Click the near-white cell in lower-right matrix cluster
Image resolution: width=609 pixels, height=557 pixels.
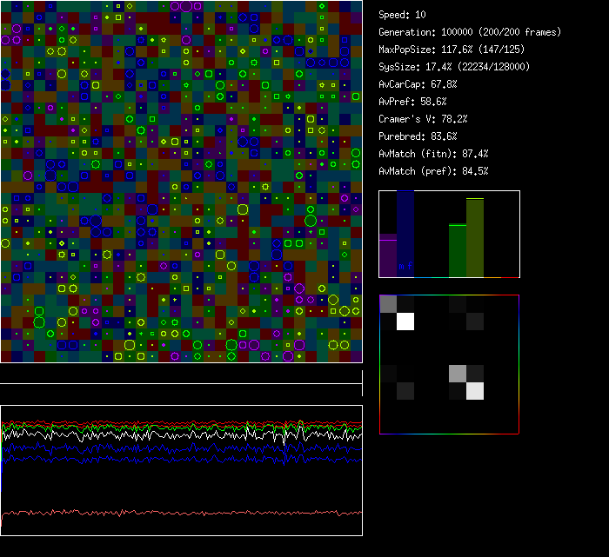475,391
